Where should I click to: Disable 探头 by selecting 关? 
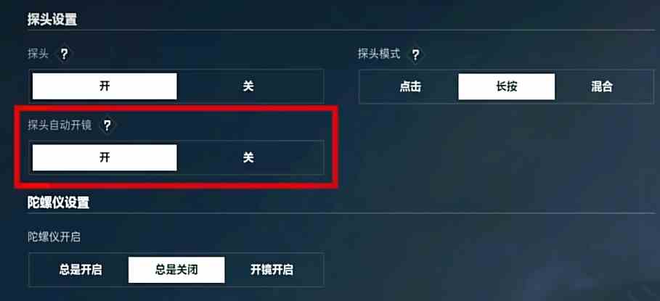pyautogui.click(x=248, y=86)
